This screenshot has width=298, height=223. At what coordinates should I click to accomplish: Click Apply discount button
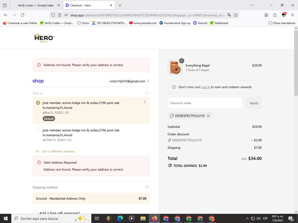[x=254, y=103]
